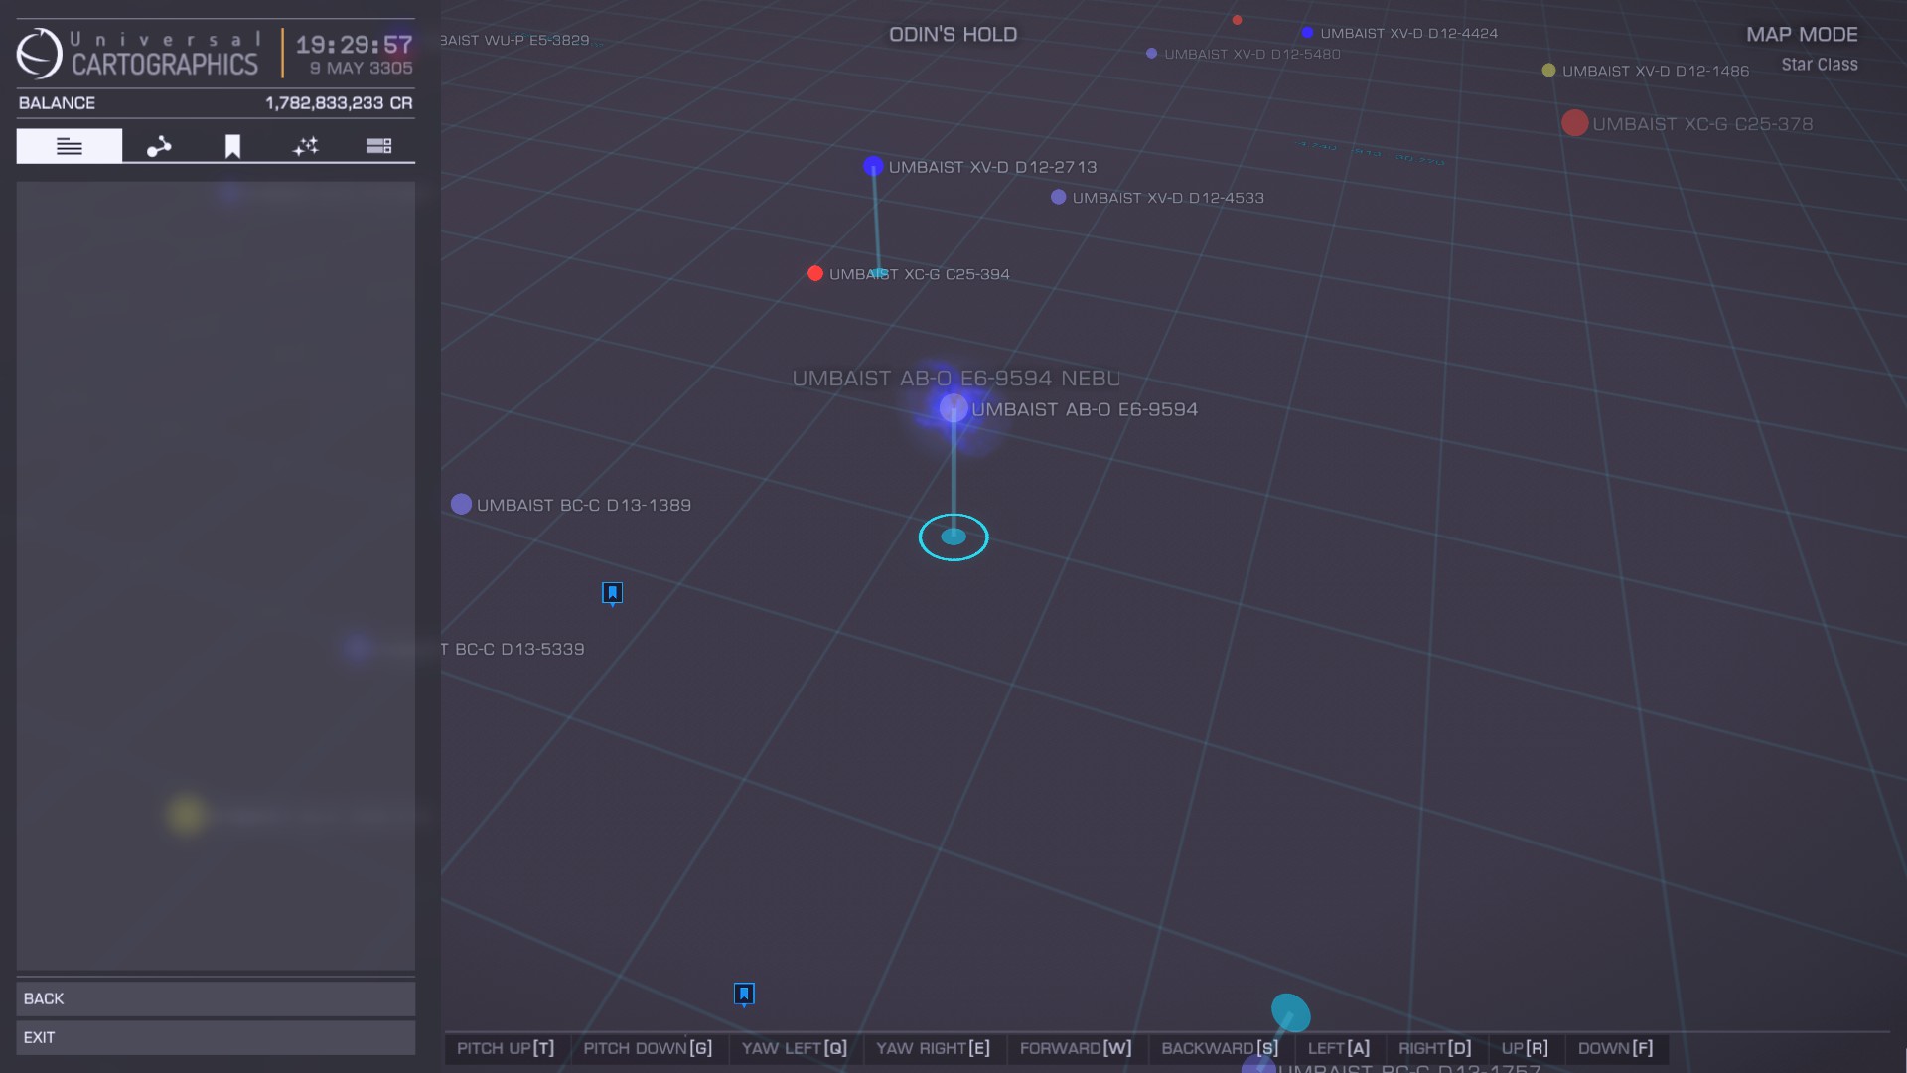Click the EXIT button
Viewport: 1907px width, 1073px height.
[216, 1037]
